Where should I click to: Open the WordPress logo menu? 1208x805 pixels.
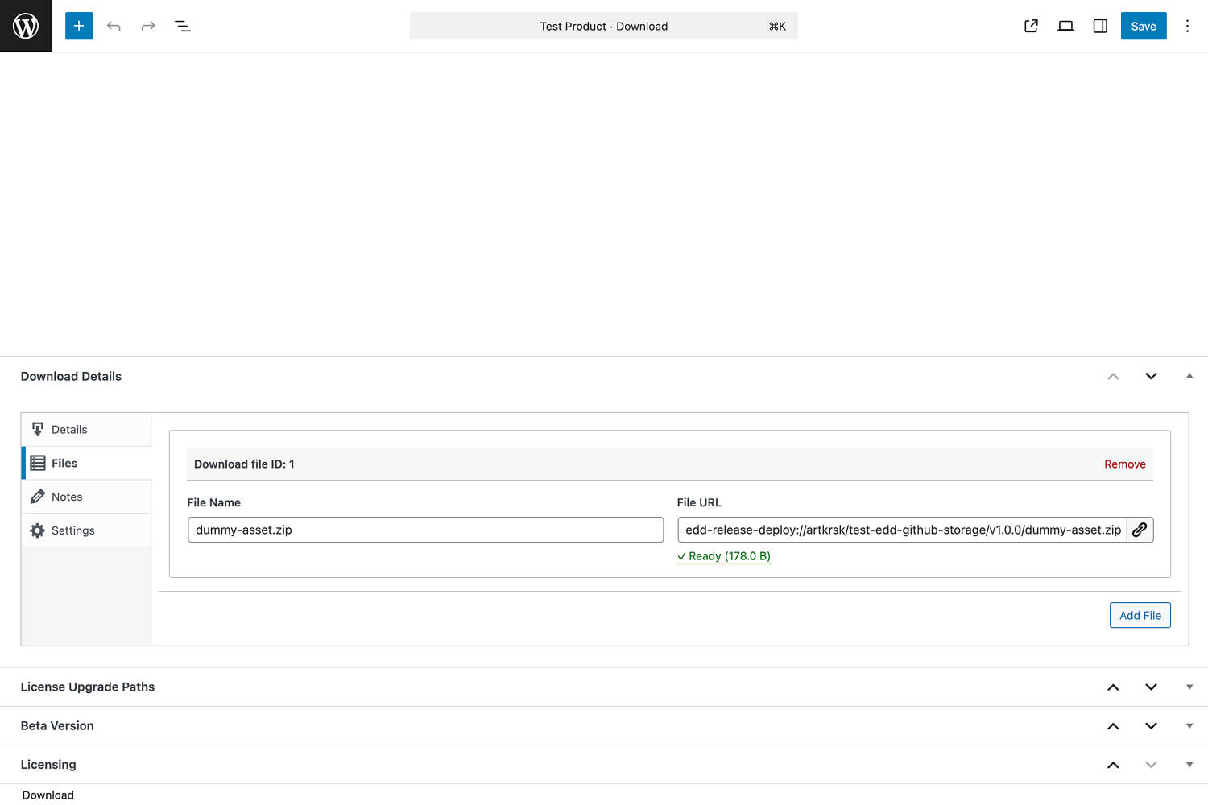pyautogui.click(x=25, y=25)
